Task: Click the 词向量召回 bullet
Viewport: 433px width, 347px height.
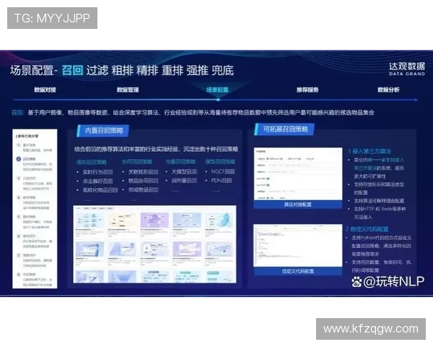Action: [x=184, y=181]
